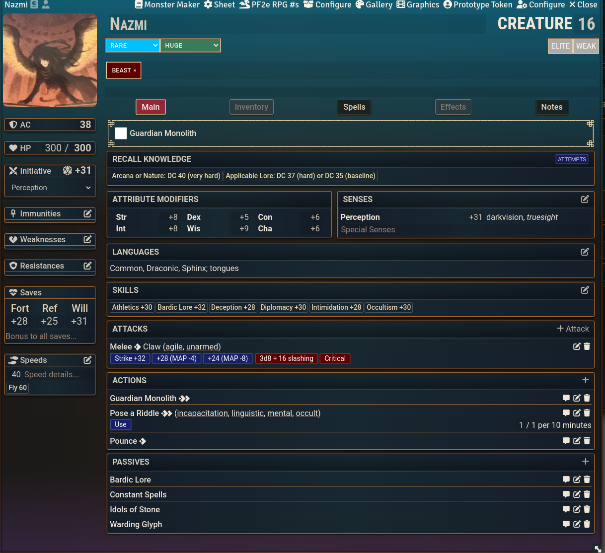Roll the Occultism +30 skill
605x553 pixels.
(389, 307)
